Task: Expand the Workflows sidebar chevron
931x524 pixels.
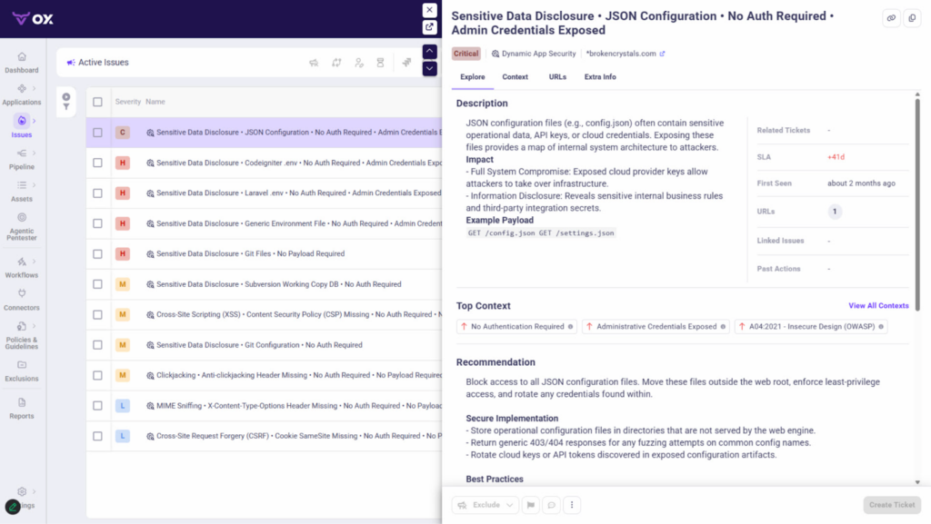Action: click(35, 262)
